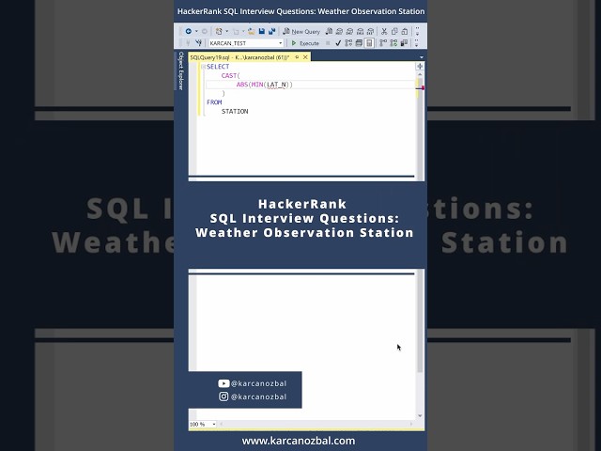Toggle Include Actual Execution Plan icon
Screen dimensions: 601x451
click(383, 43)
